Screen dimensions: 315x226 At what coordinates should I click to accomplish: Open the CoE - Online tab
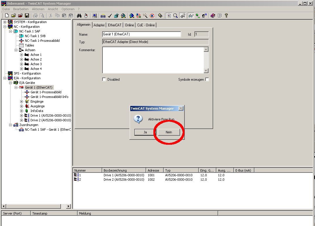click(x=146, y=25)
